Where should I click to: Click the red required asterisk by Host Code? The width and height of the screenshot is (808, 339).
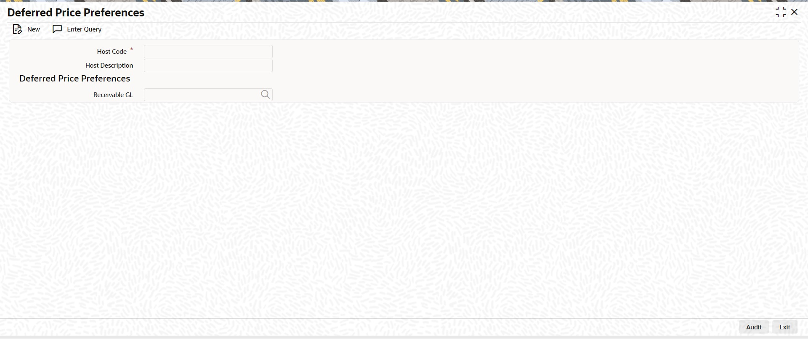coord(131,50)
